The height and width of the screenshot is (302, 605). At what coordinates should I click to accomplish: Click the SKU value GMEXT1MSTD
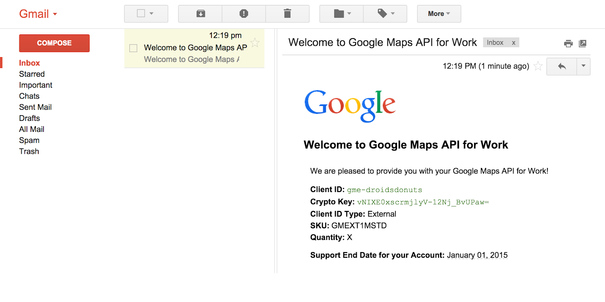tap(359, 226)
